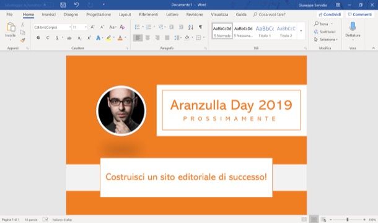This screenshot has width=378, height=223.
Task: Toggle center alignment
Action: pos(147,38)
